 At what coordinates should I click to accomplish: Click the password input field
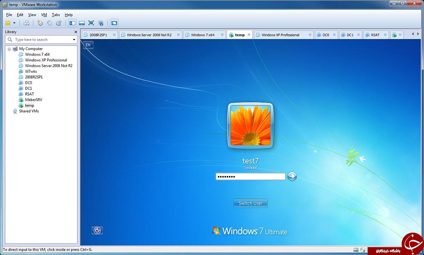[251, 177]
